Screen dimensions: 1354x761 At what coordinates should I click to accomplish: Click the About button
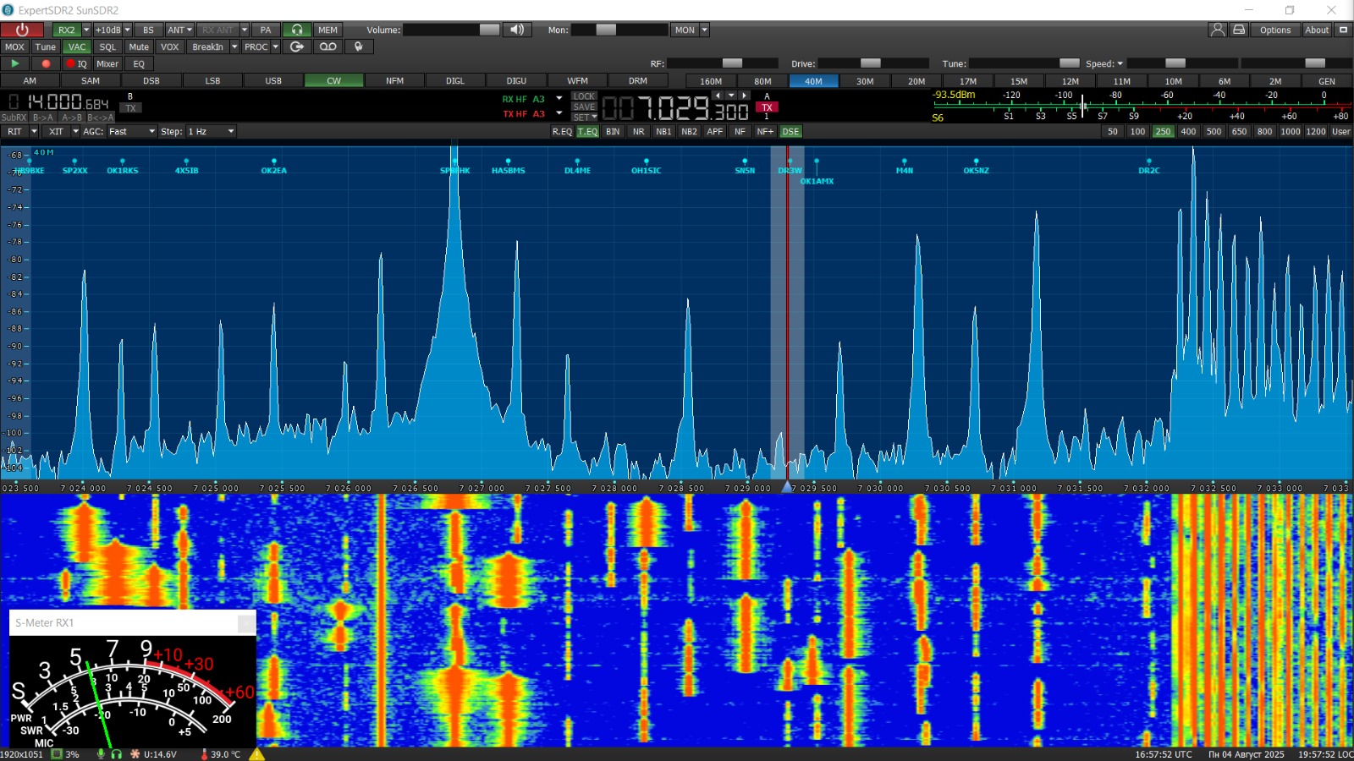[1316, 30]
